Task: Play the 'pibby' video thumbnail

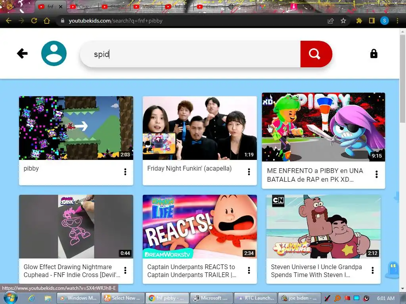Action: click(76, 128)
